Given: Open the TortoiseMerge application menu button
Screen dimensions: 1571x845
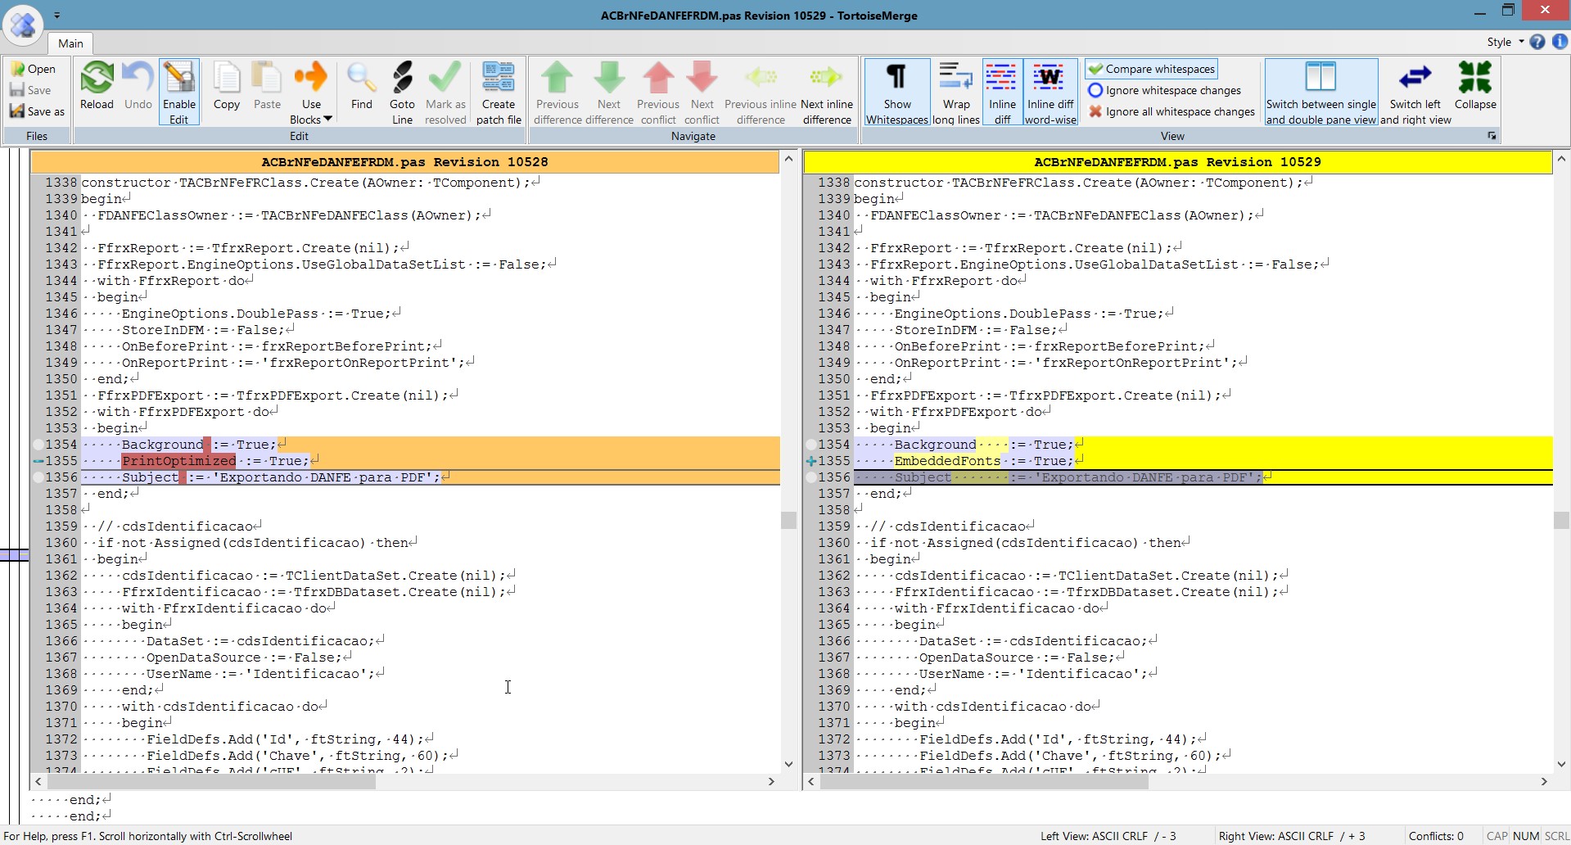Looking at the screenshot, I should (23, 23).
